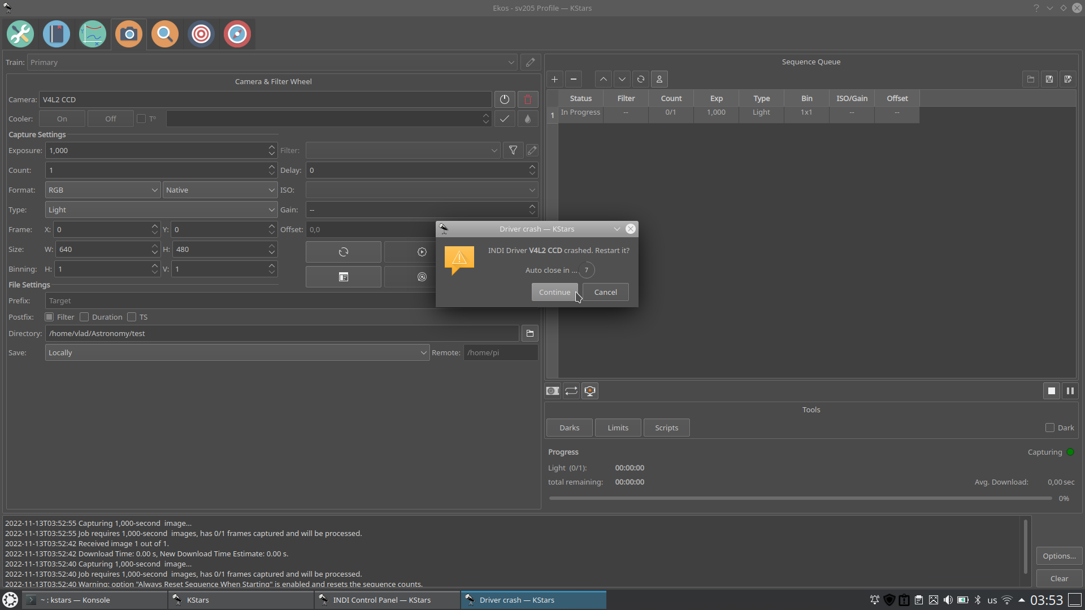Open the directory browse folder icon
Image resolution: width=1085 pixels, height=610 pixels.
(530, 334)
